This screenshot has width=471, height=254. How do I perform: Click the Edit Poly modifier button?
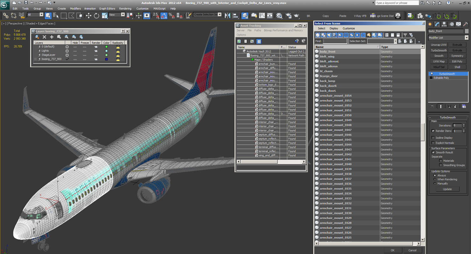pos(457,62)
